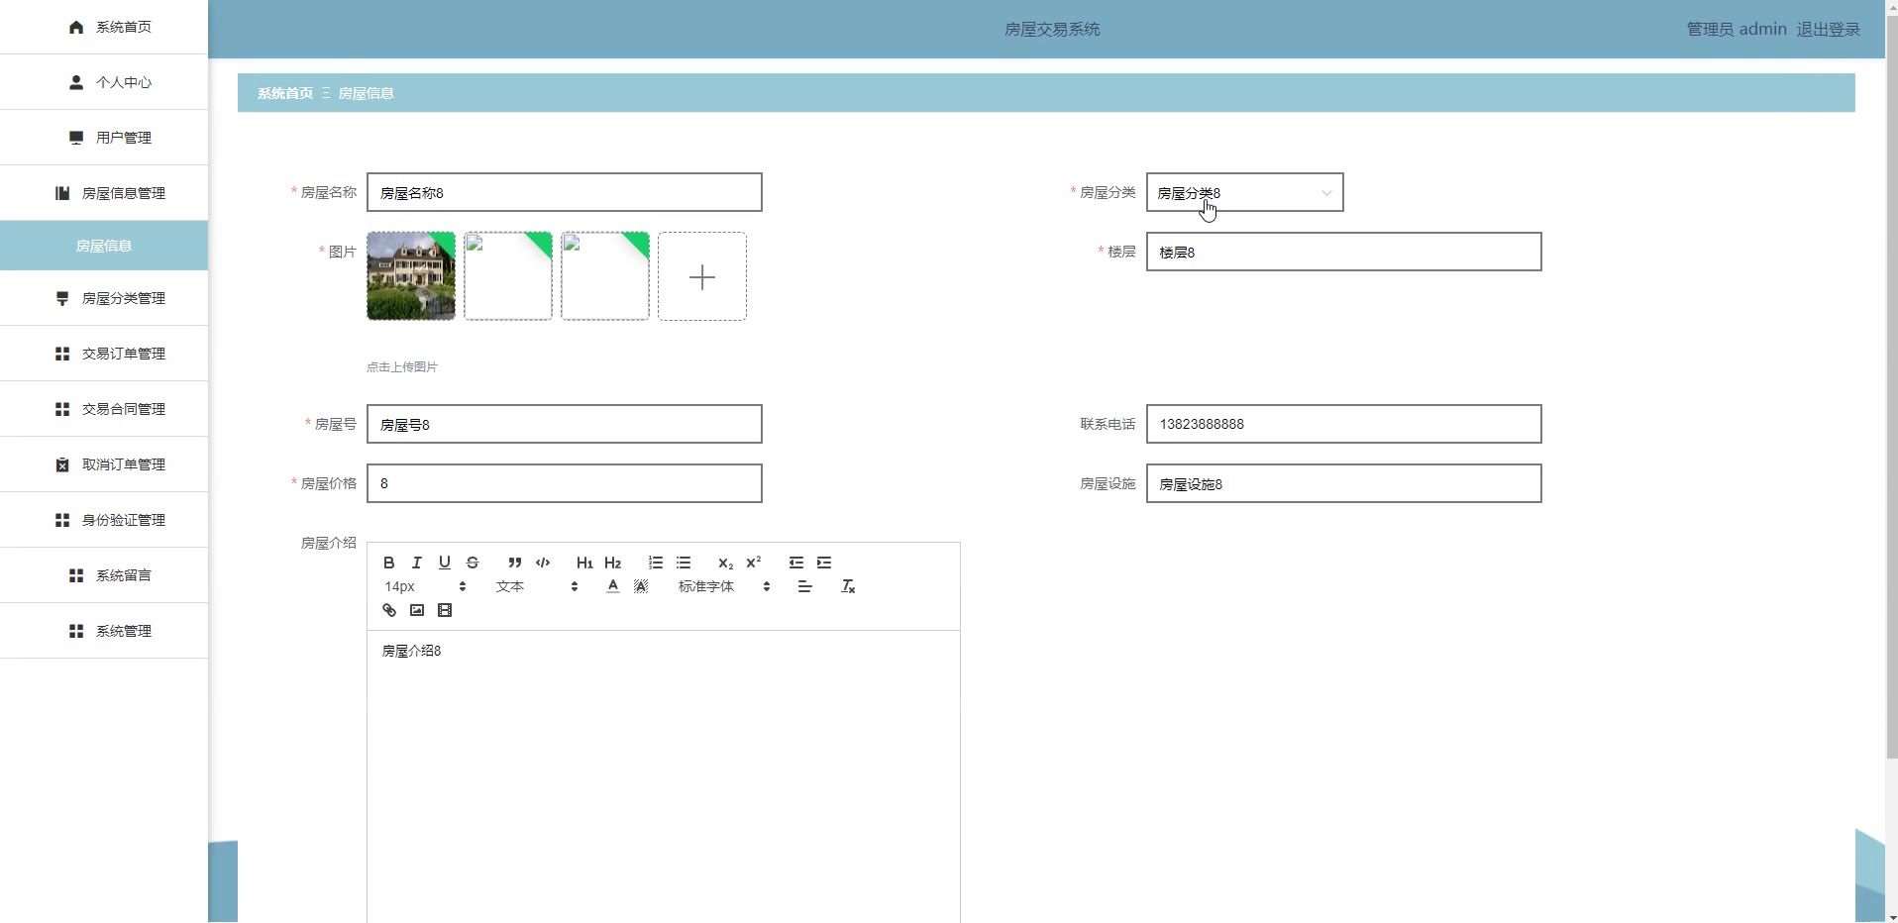Open the 文本 heading style dropdown
Image resolution: width=1898 pixels, height=923 pixels.
[537, 586]
